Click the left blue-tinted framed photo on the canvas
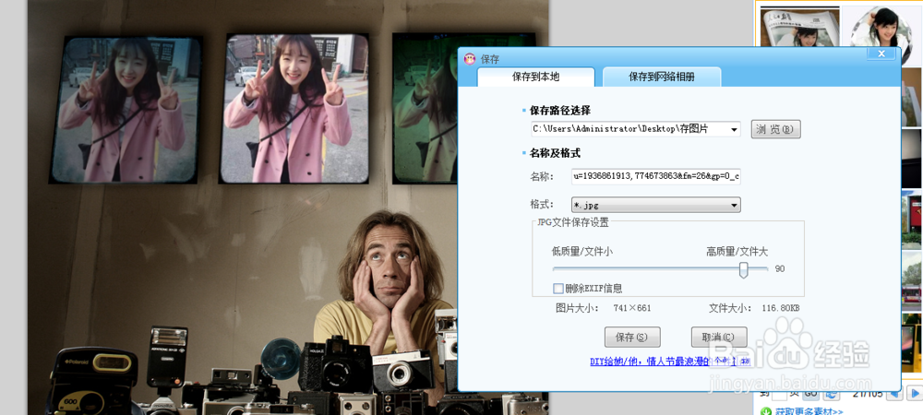Screen dimensions: 923x415 tap(126, 110)
